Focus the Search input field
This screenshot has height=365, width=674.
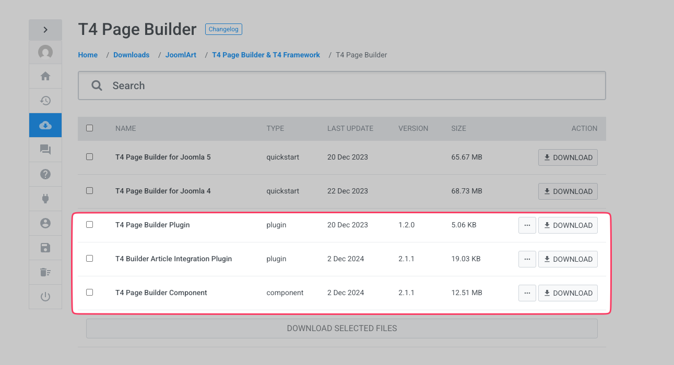coord(342,86)
